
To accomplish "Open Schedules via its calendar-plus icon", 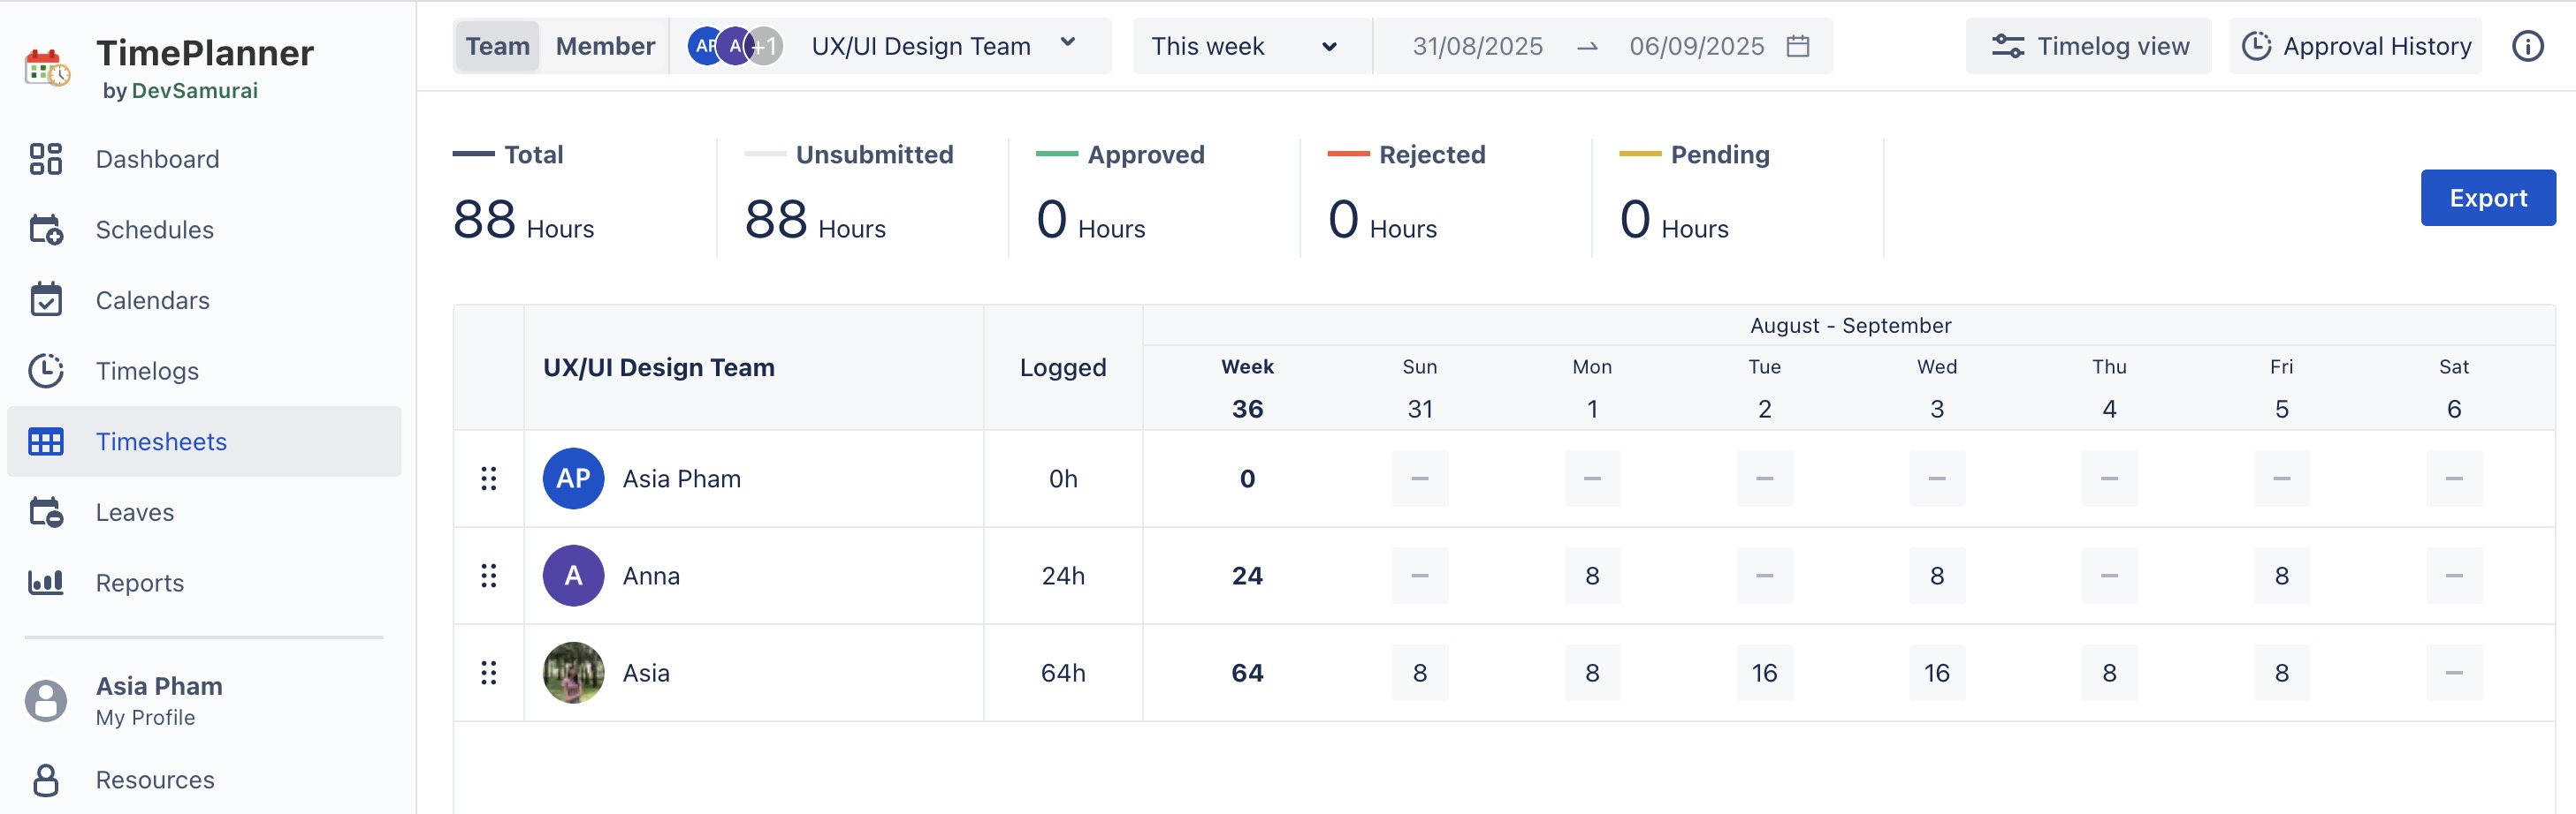I will coord(46,230).
